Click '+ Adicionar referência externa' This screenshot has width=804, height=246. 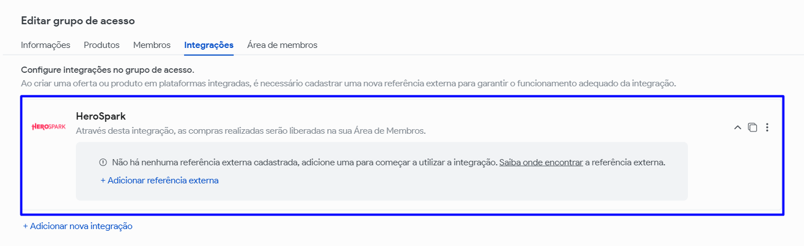click(159, 181)
